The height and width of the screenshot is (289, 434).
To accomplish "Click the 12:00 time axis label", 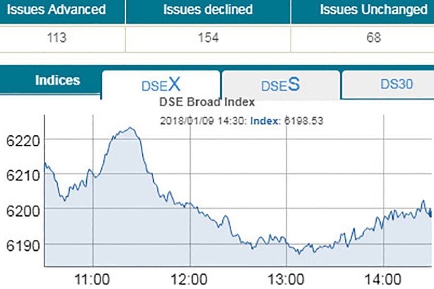I will (190, 279).
